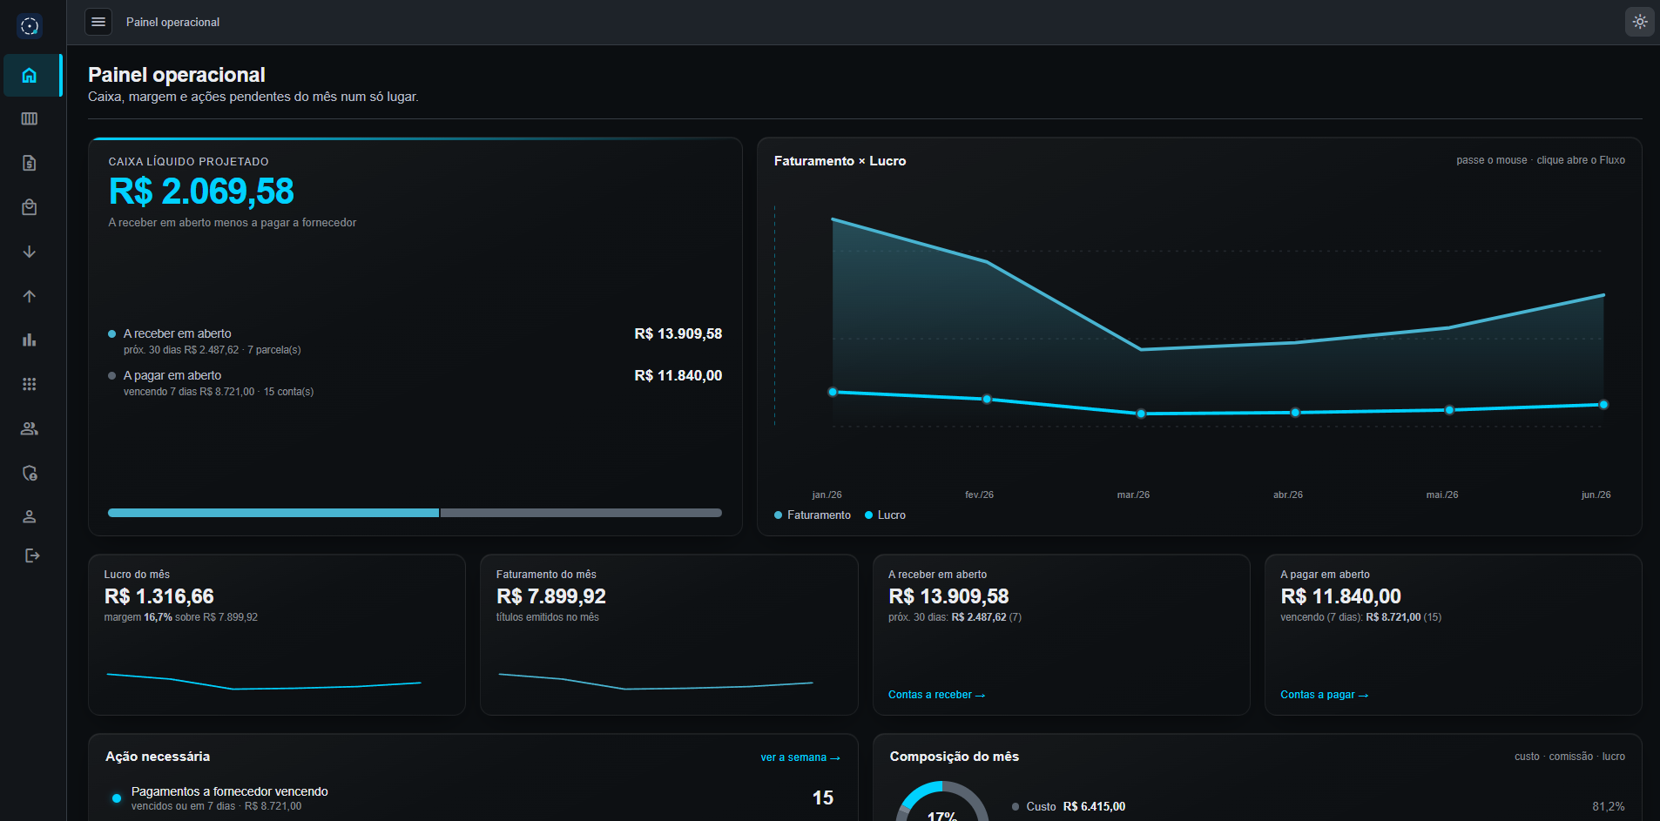Click the 'R$ 7.899,92' revenue value
The width and height of the screenshot is (1660, 821).
[551, 596]
